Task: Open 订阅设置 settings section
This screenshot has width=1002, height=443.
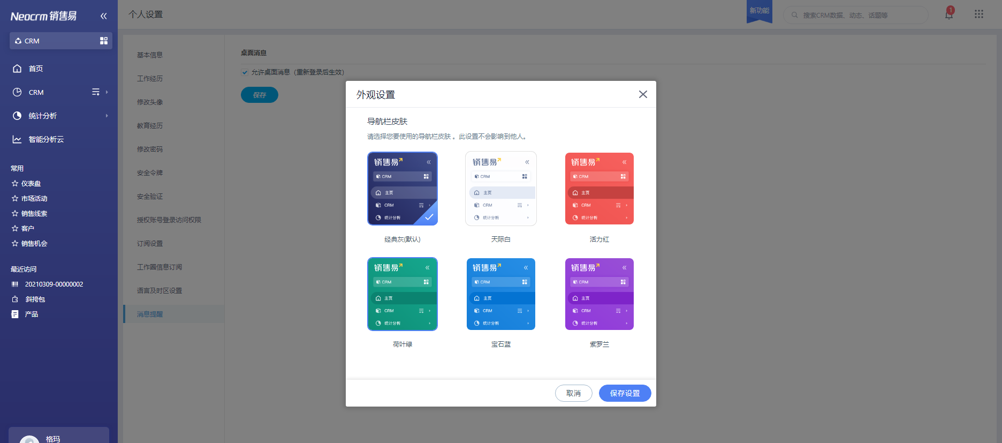Action: 150,244
